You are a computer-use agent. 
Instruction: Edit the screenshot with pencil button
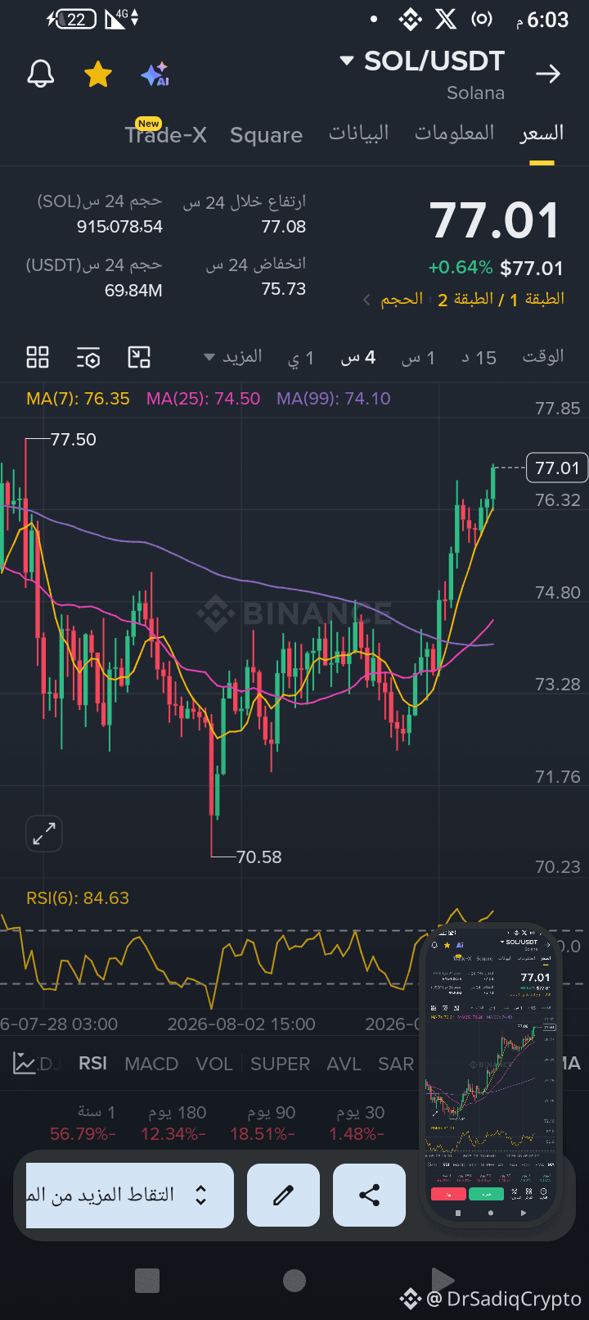pyautogui.click(x=283, y=1196)
